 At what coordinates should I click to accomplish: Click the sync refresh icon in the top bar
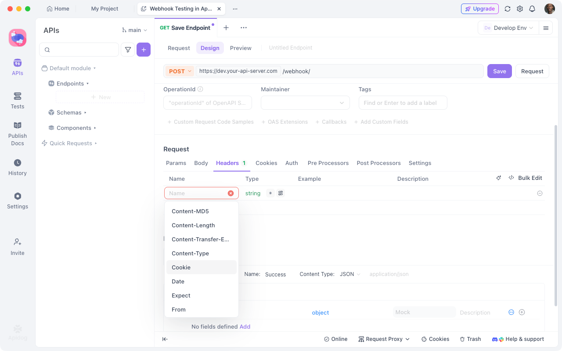click(508, 9)
